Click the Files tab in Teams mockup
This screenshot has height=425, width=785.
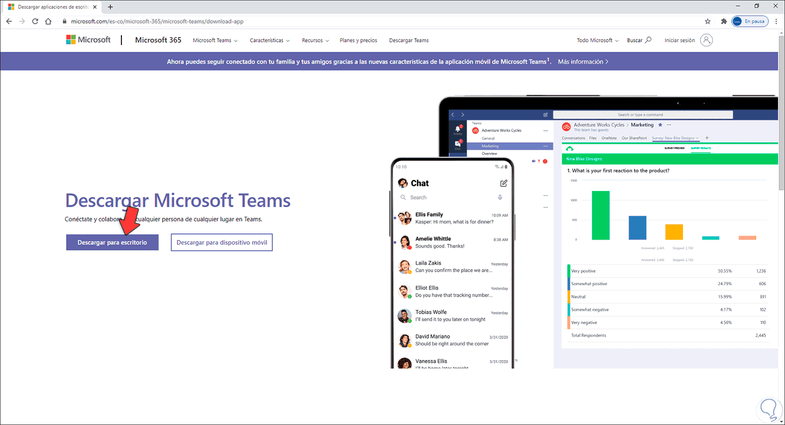[593, 138]
